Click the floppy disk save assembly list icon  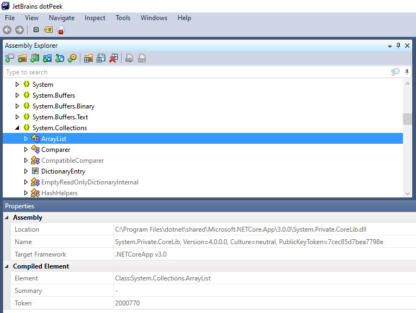[x=101, y=58]
